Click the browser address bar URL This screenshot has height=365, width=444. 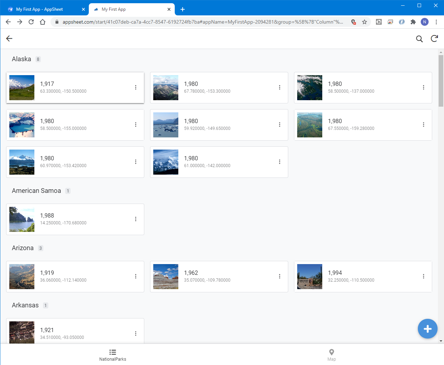[202, 22]
